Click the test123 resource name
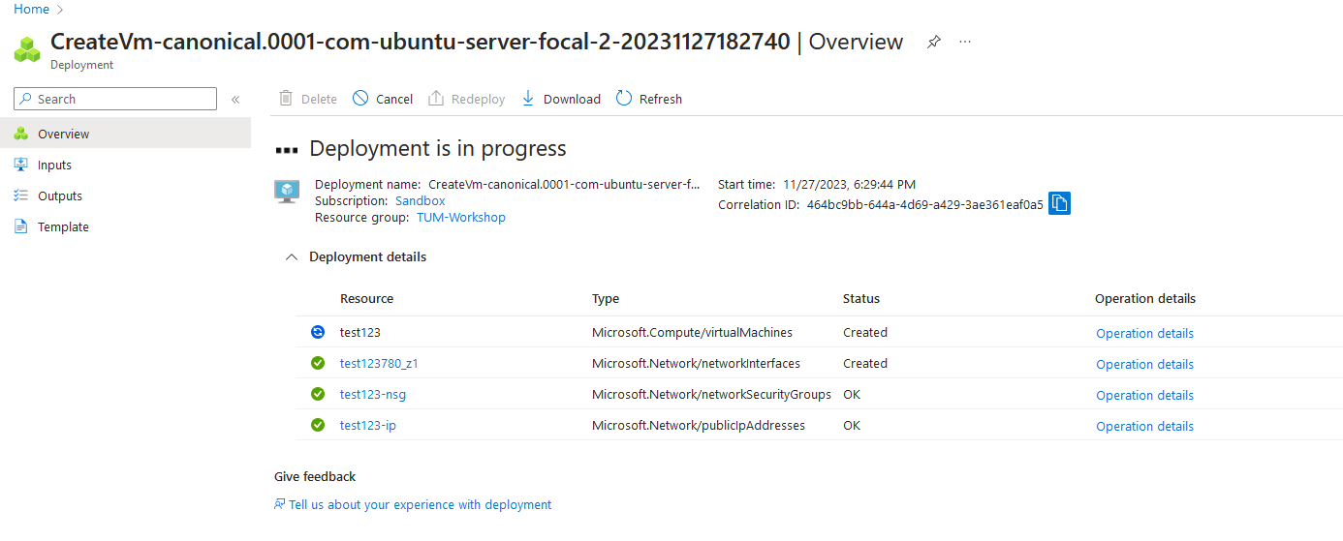 360,333
